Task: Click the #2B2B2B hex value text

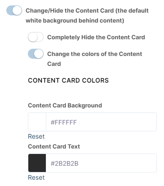Action: (x=65, y=163)
